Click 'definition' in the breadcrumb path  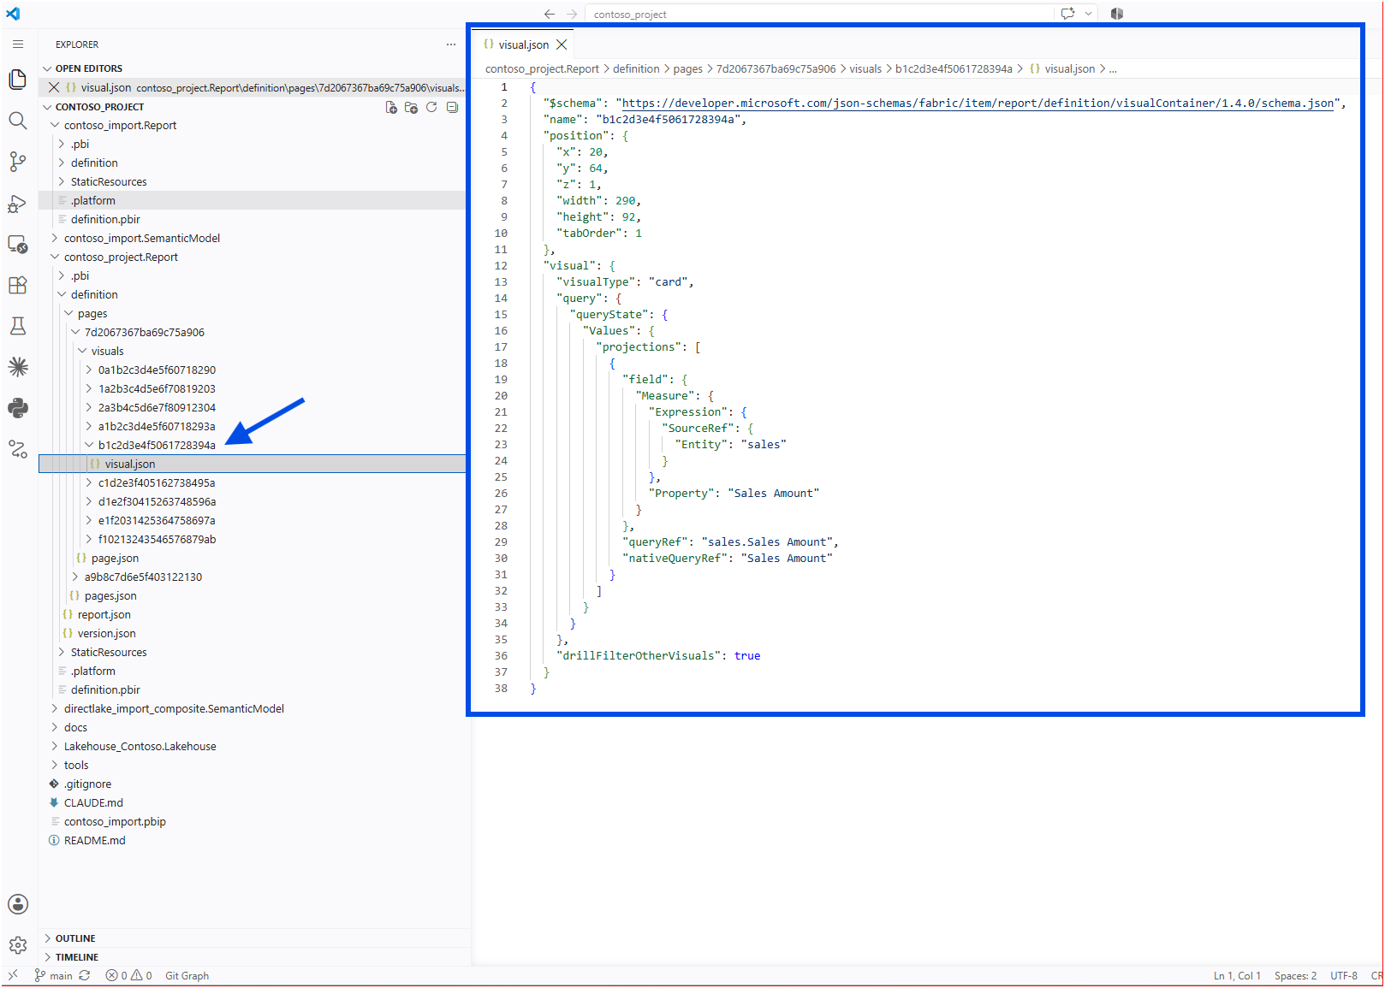click(x=636, y=69)
